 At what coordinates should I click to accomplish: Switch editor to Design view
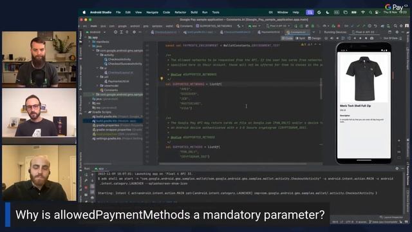[x=314, y=38]
